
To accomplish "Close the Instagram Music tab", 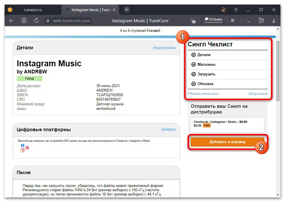I will coord(114,10).
